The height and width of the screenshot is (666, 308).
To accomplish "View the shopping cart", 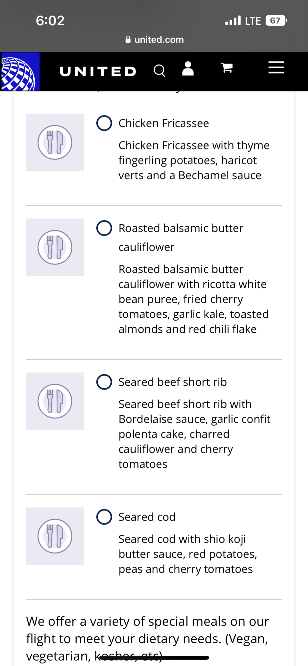I will 227,68.
